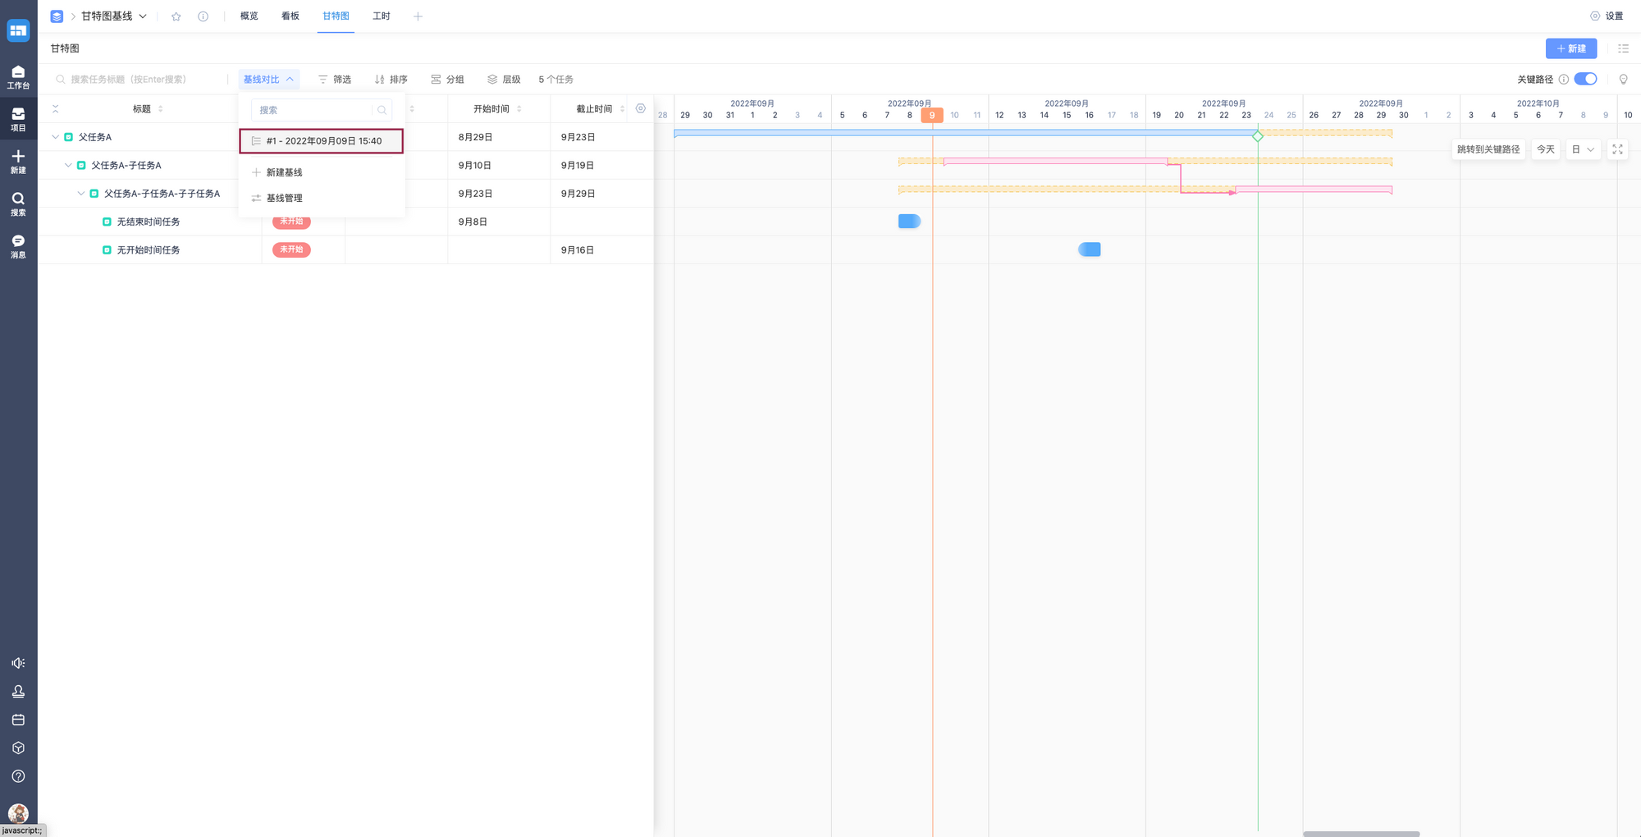Switch to the 看板 tab
Viewport: 1641px width, 837px height.
(290, 16)
